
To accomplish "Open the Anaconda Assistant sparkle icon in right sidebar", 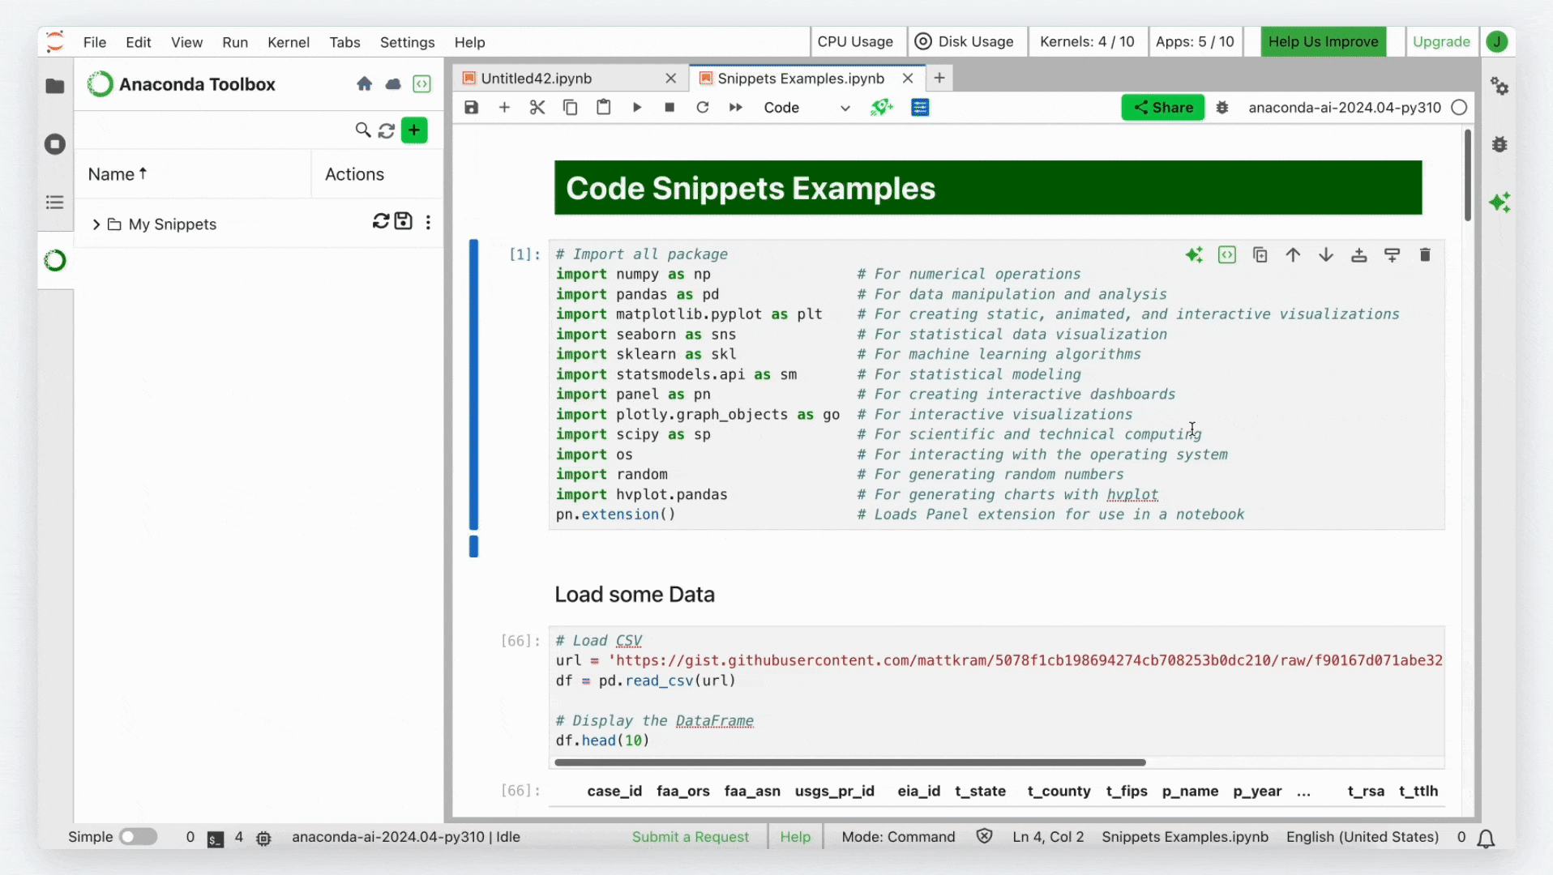I will (x=1499, y=203).
